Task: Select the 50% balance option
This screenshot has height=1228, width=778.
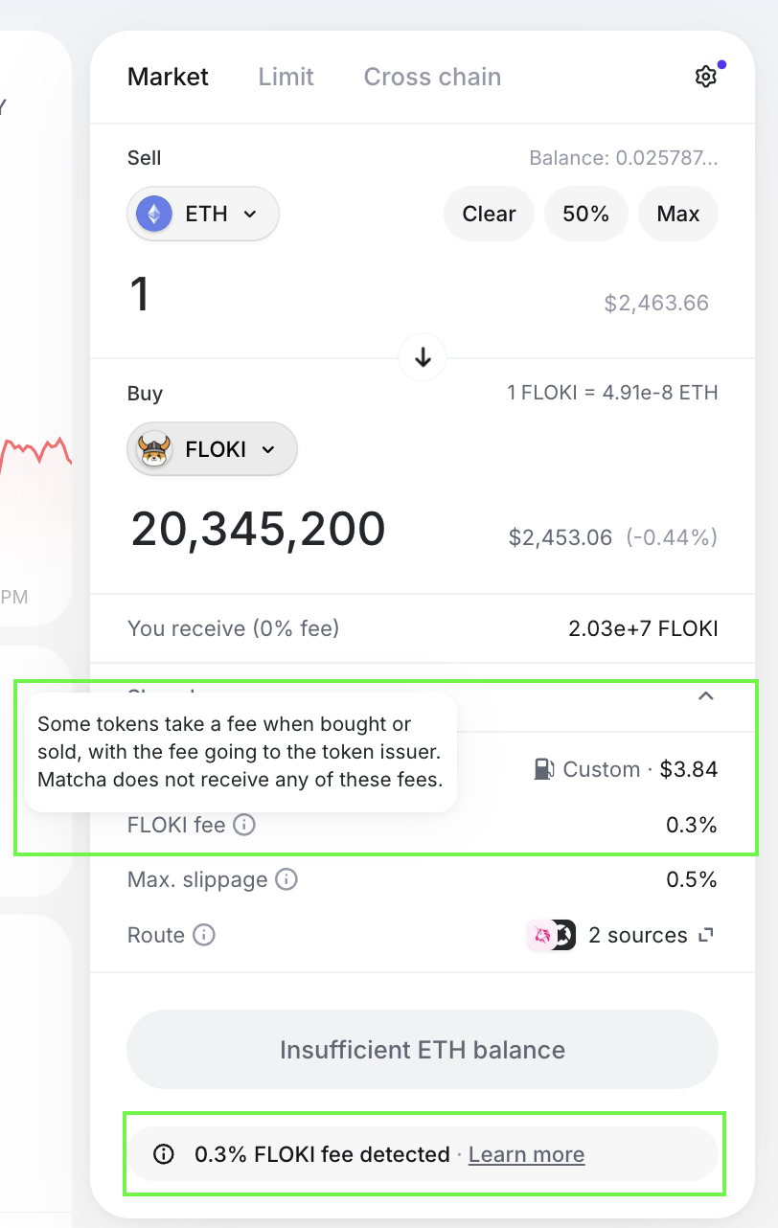Action: click(x=585, y=214)
